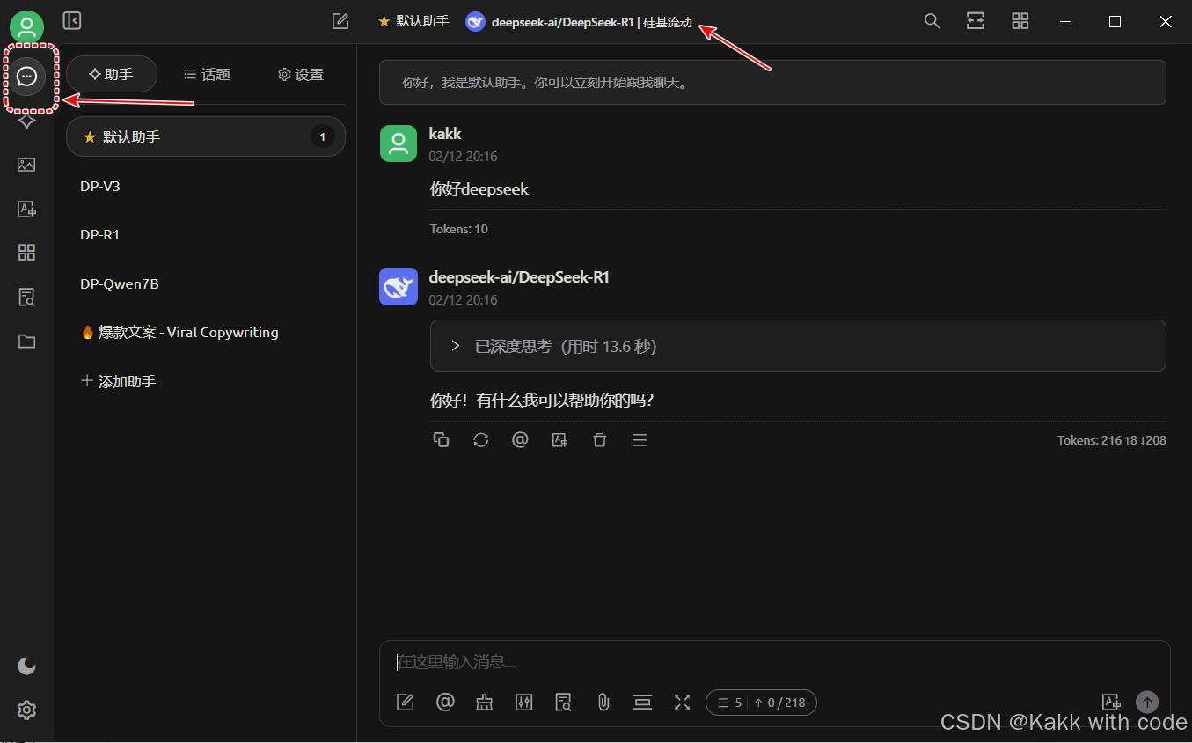Open the user avatar at top of sidebar
Screen dimensions: 1192x743
(x=27, y=27)
